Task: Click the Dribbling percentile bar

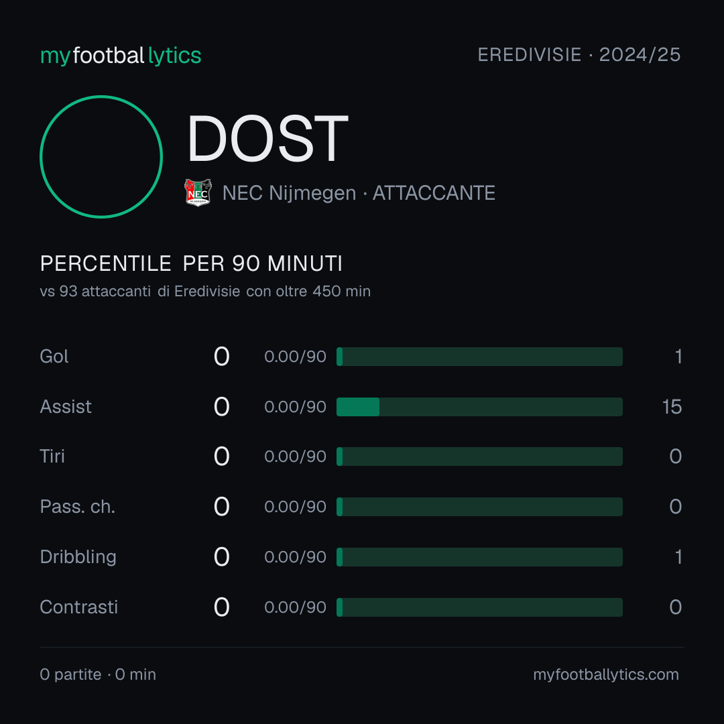Action: click(479, 557)
